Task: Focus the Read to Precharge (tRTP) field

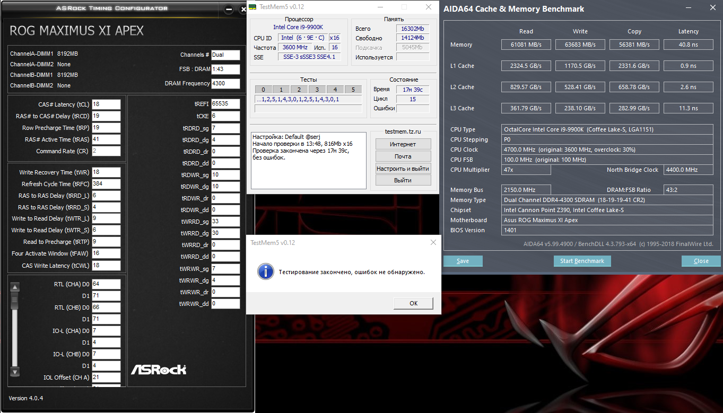Action: pyautogui.click(x=106, y=242)
